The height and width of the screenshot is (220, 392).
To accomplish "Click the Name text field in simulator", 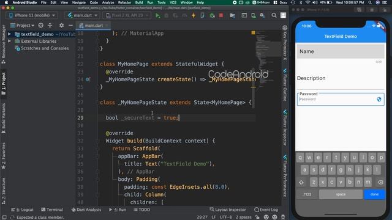I will tap(341, 51).
